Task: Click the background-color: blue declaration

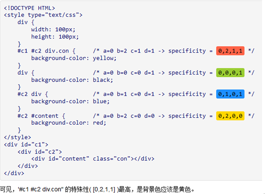Action: (70, 101)
